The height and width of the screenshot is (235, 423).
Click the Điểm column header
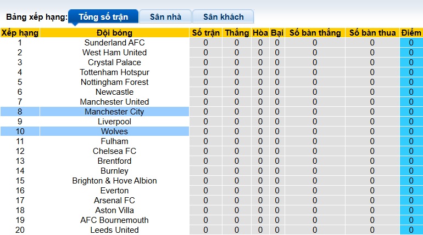(x=411, y=33)
